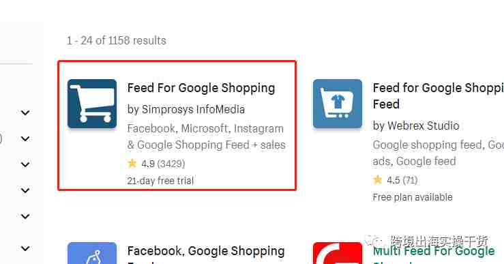Click the by Simprosys InfoMedia developer text
This screenshot has height=264, width=504.
click(186, 109)
